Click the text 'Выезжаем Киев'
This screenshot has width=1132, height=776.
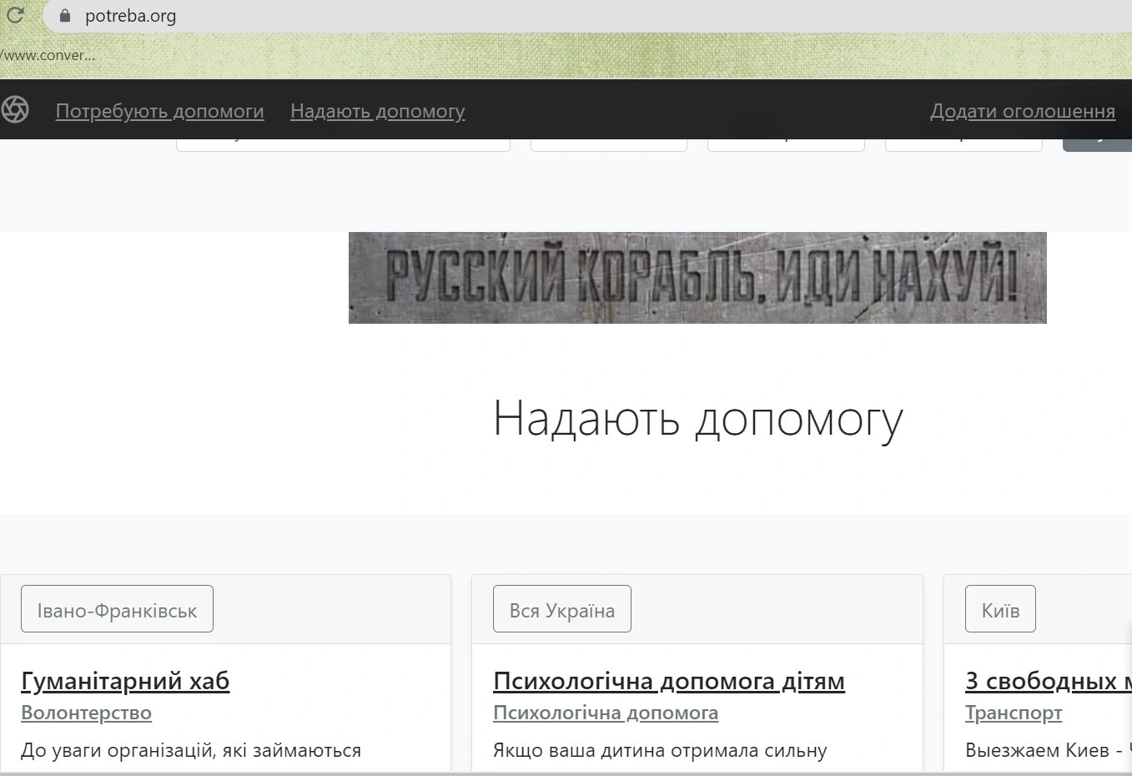click(1037, 750)
